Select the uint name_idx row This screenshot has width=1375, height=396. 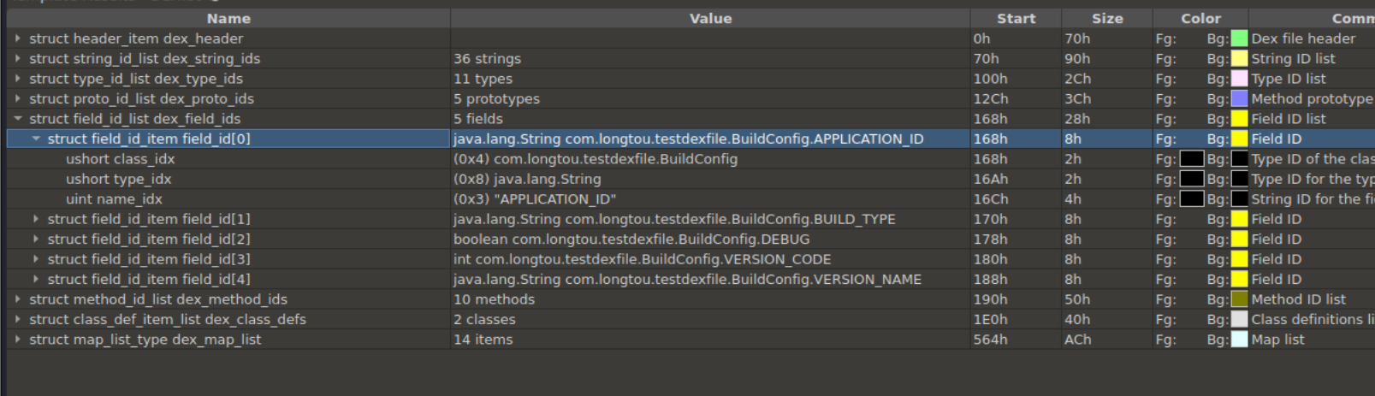tap(114, 199)
